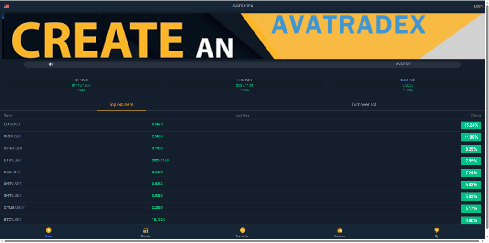Switch to the Turnover list tab
Screen dimensions: 489x243
pyautogui.click(x=363, y=104)
